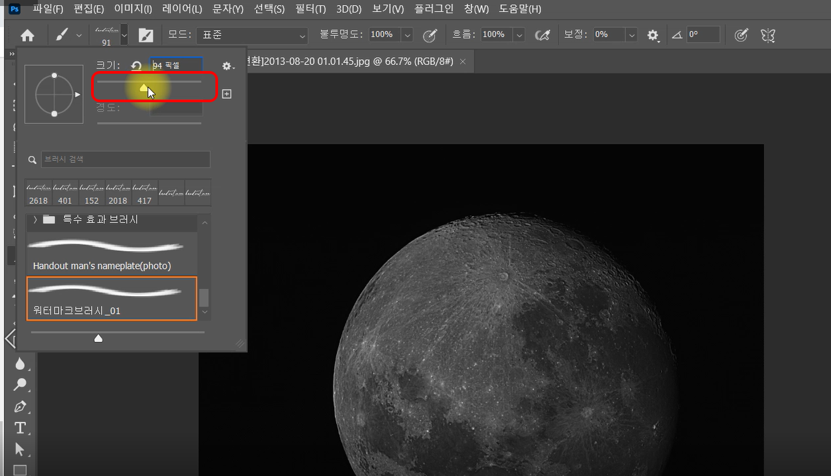Open the 필터(T) menu

tap(310, 9)
